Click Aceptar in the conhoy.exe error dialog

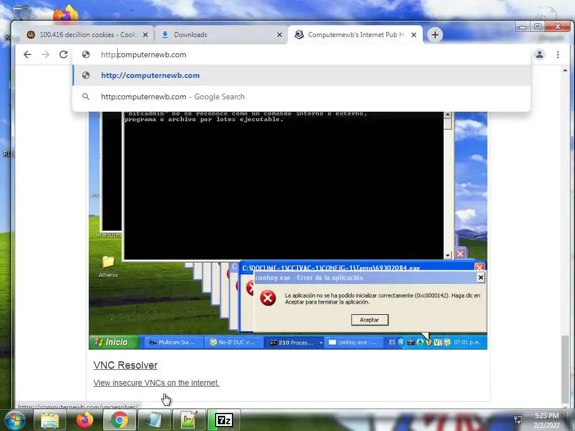[x=369, y=320]
